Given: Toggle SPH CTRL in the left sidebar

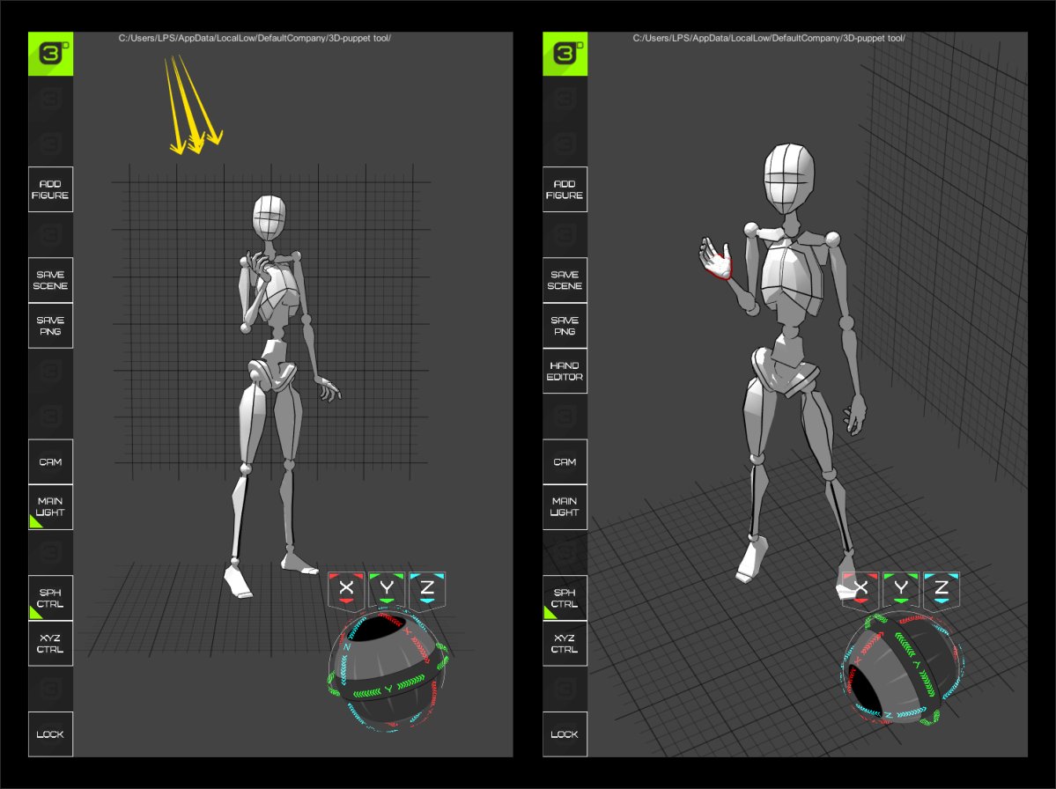Looking at the screenshot, I should coord(50,597).
